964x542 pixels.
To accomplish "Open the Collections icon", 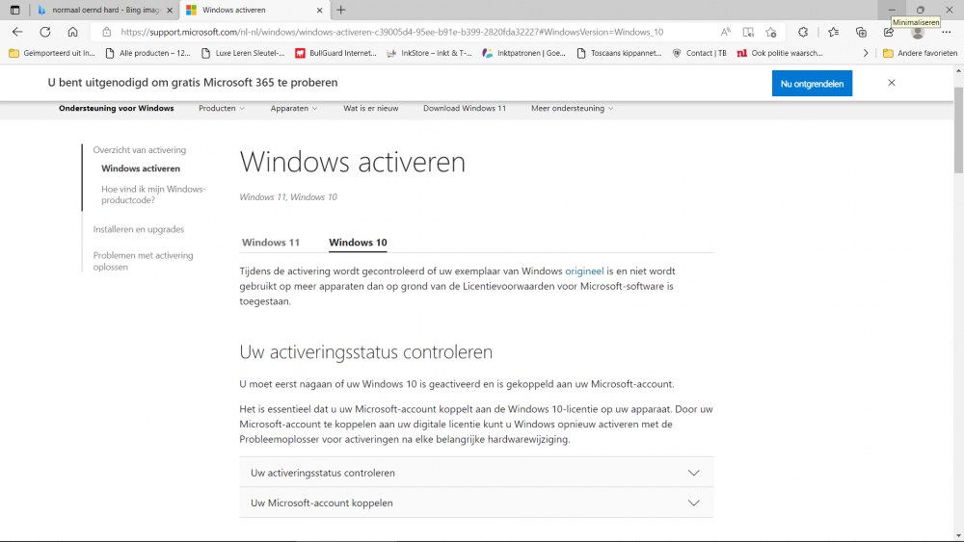I will tap(861, 32).
